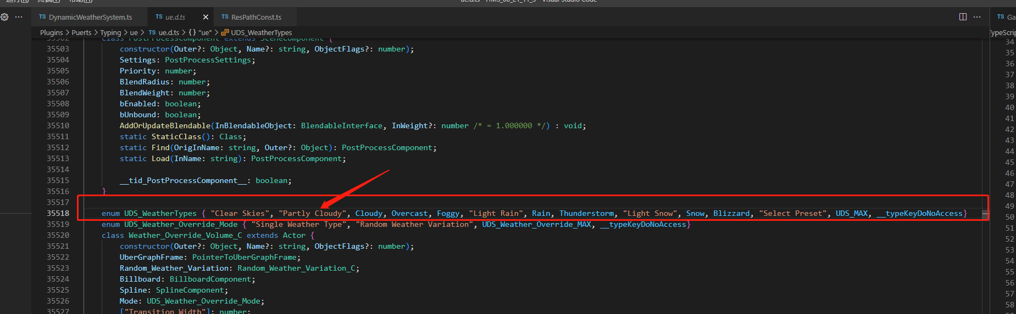Click the "Select Preset" enum member

point(793,213)
